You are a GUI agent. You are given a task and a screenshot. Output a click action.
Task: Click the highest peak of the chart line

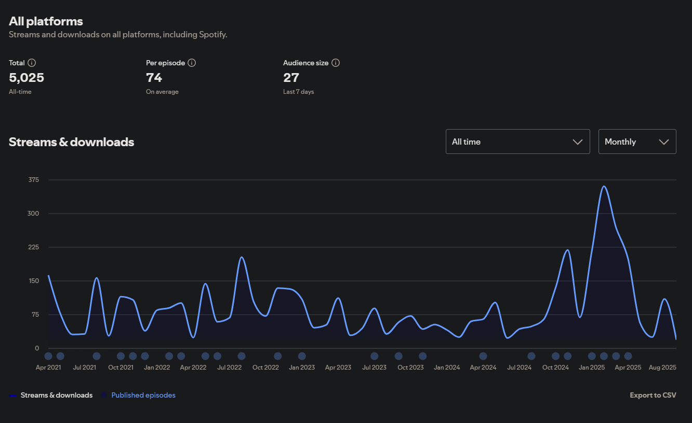click(x=604, y=186)
